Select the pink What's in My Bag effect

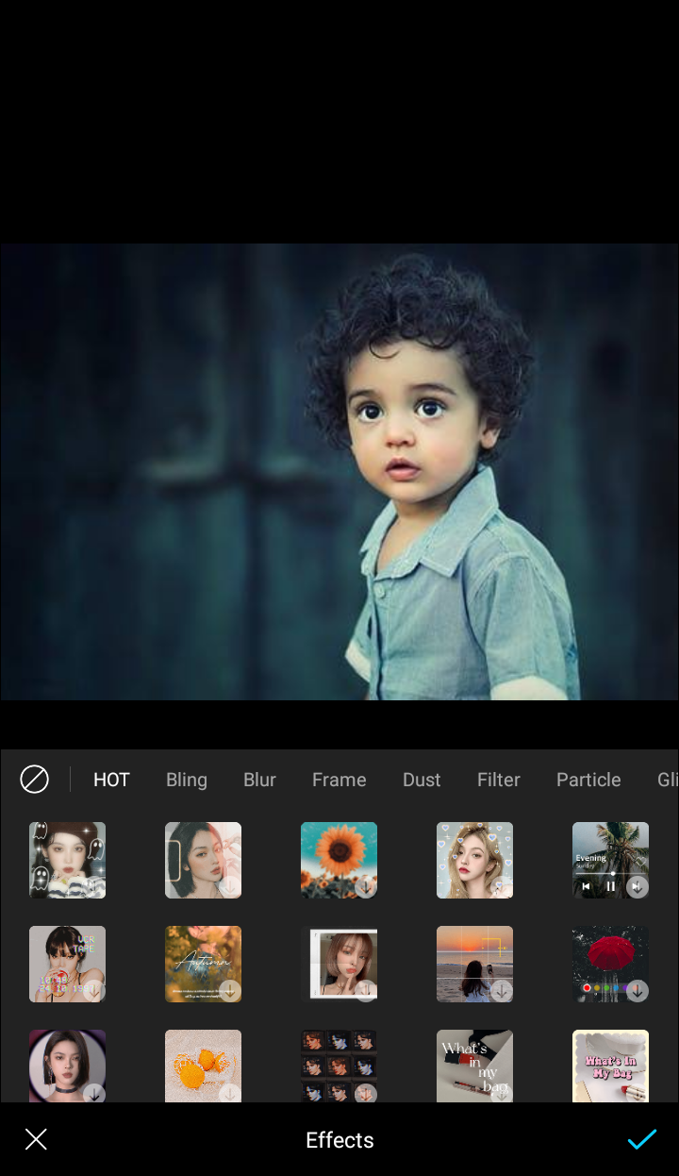[x=610, y=1066]
